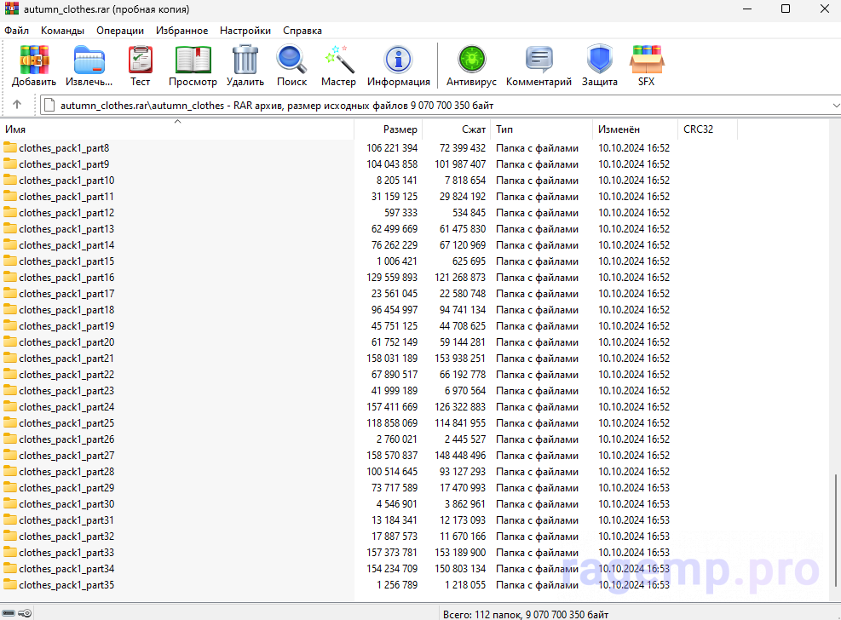The image size is (841, 620).
Task: Click the vertical scrollbar thumb
Action: (x=836, y=531)
